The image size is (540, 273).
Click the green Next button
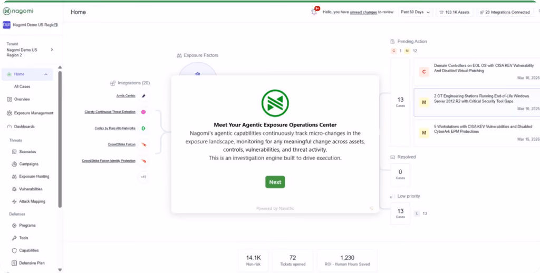click(275, 182)
